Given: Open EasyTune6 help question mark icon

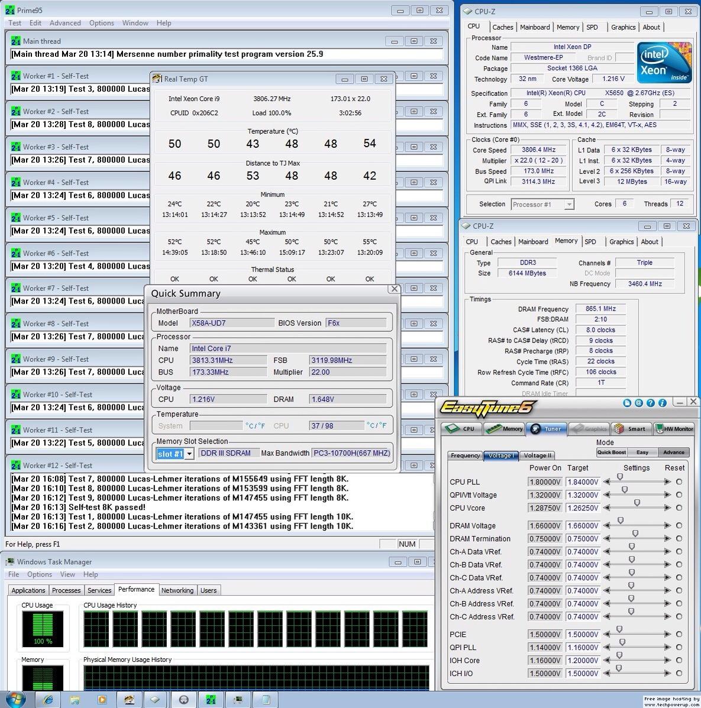Looking at the screenshot, I should pos(650,403).
